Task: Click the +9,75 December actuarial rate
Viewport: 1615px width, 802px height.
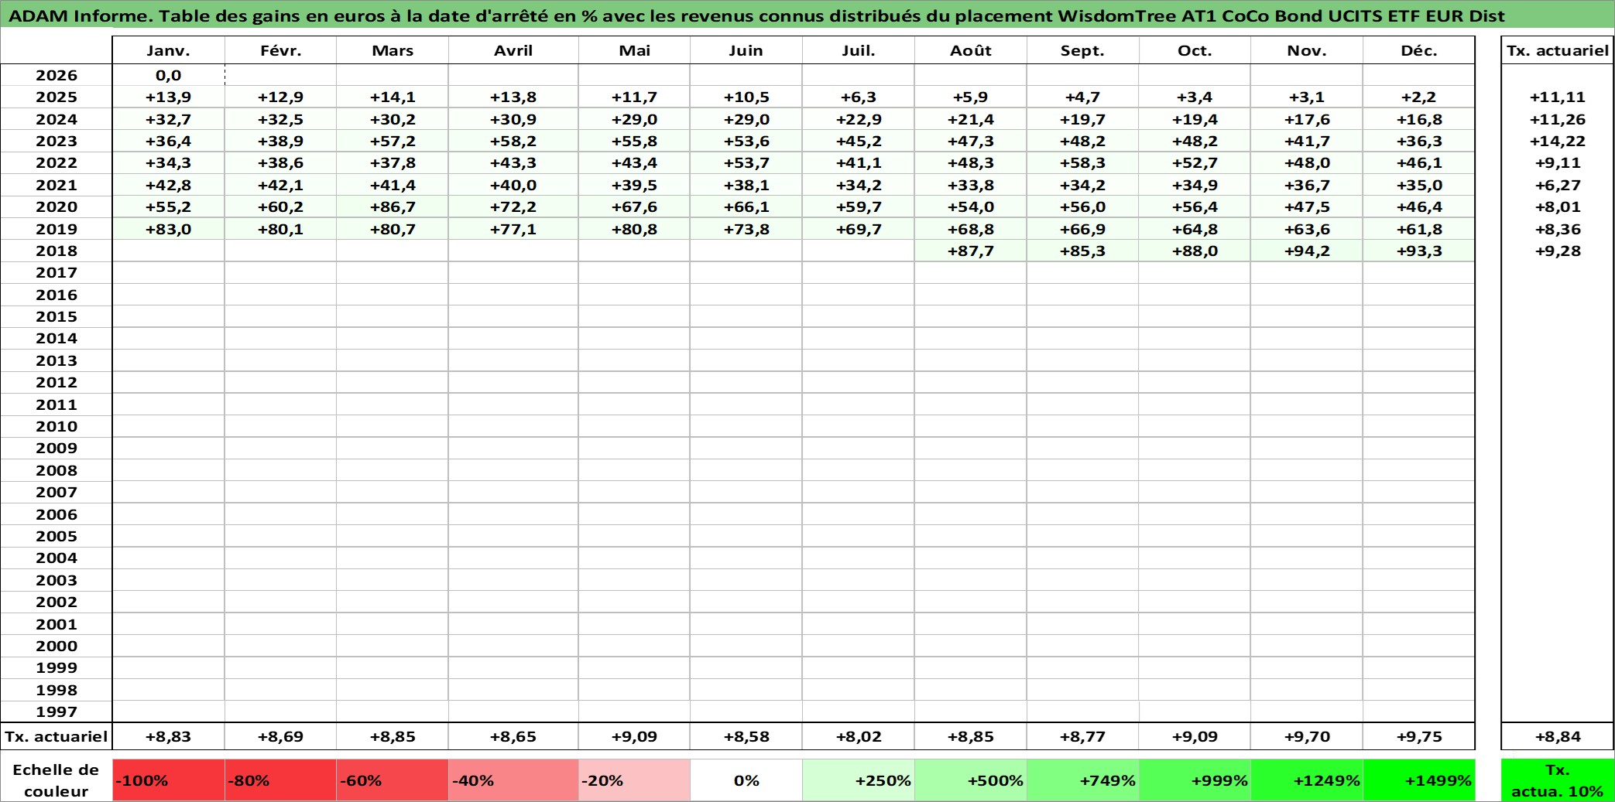Action: click(x=1418, y=736)
